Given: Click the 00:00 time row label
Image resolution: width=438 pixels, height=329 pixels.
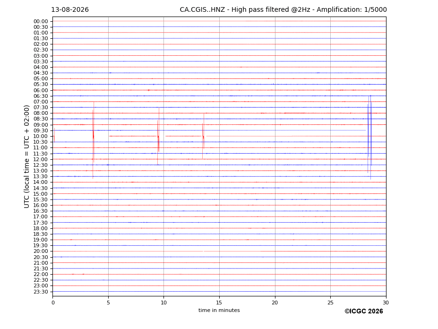Looking at the screenshot, I should 41,22.
